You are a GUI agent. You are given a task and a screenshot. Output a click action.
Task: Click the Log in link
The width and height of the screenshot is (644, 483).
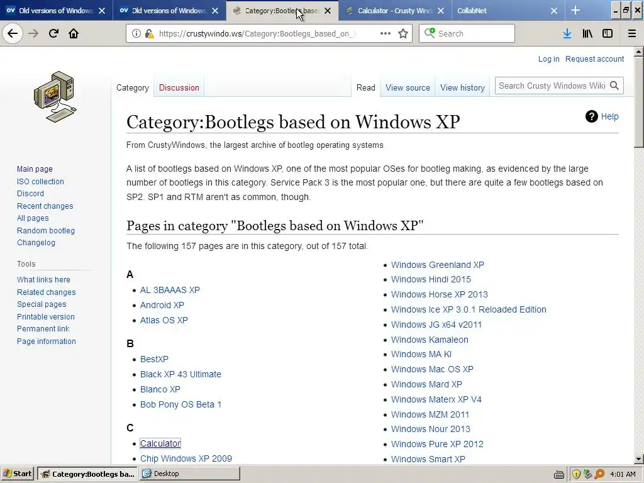pyautogui.click(x=548, y=58)
